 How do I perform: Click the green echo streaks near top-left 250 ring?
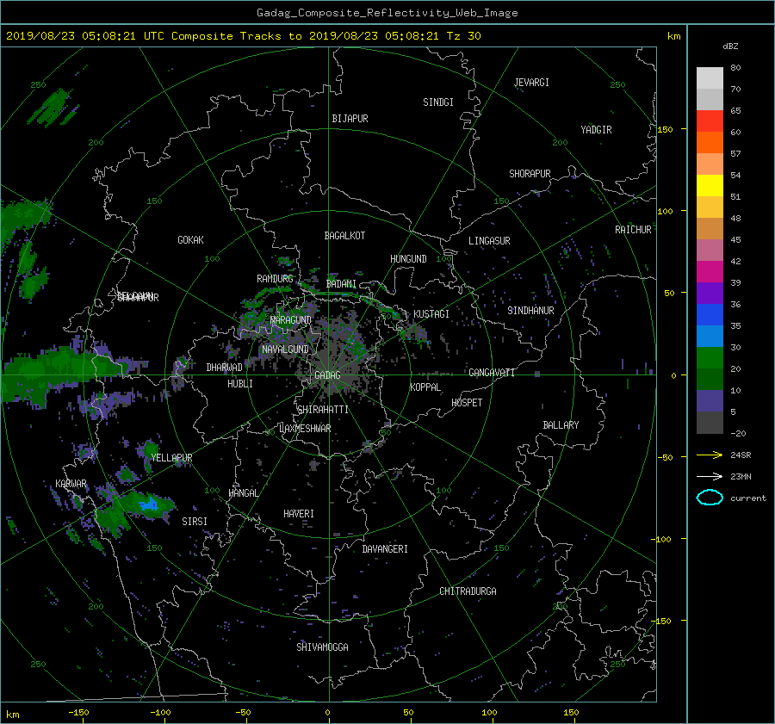click(53, 108)
